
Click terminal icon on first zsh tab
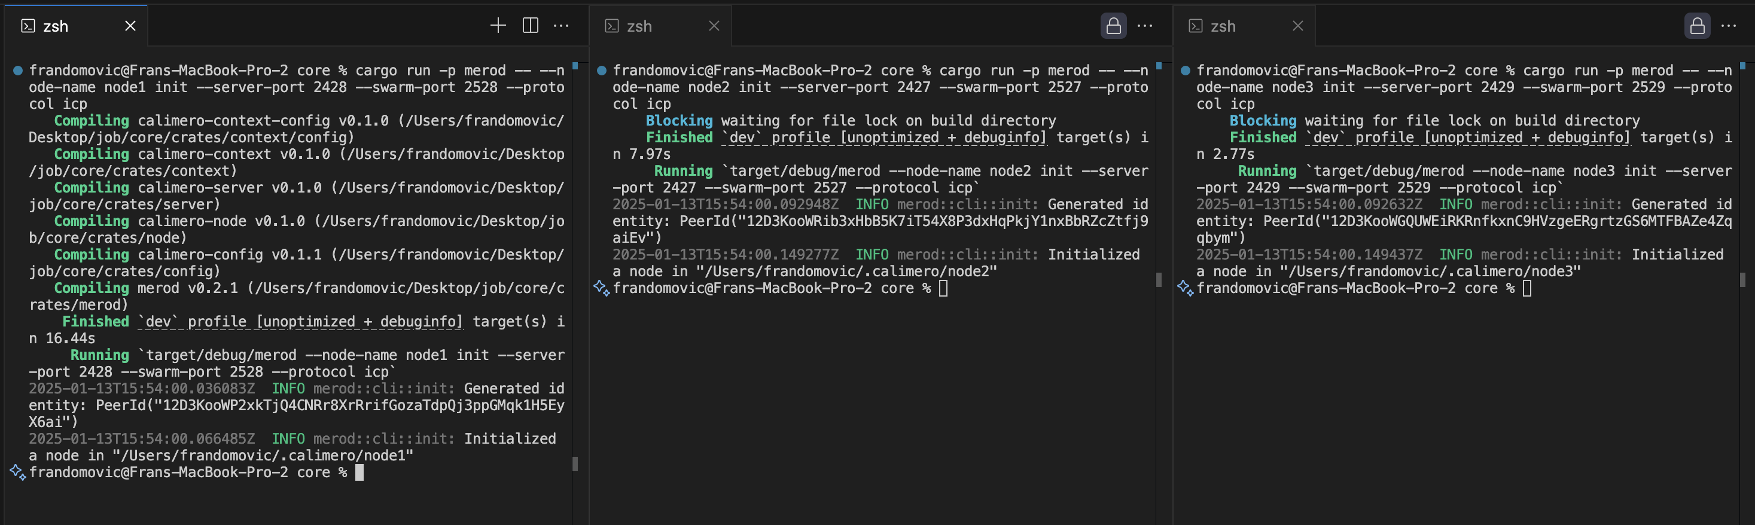pyautogui.click(x=28, y=26)
